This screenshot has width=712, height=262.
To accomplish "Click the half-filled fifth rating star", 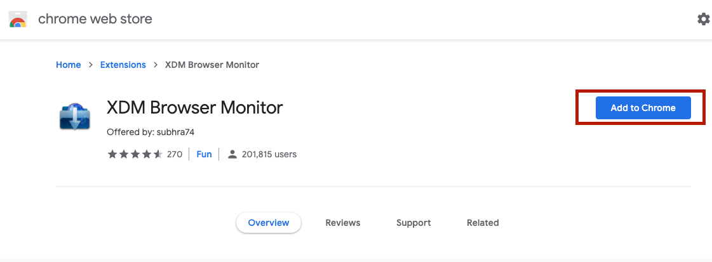I will click(x=158, y=154).
